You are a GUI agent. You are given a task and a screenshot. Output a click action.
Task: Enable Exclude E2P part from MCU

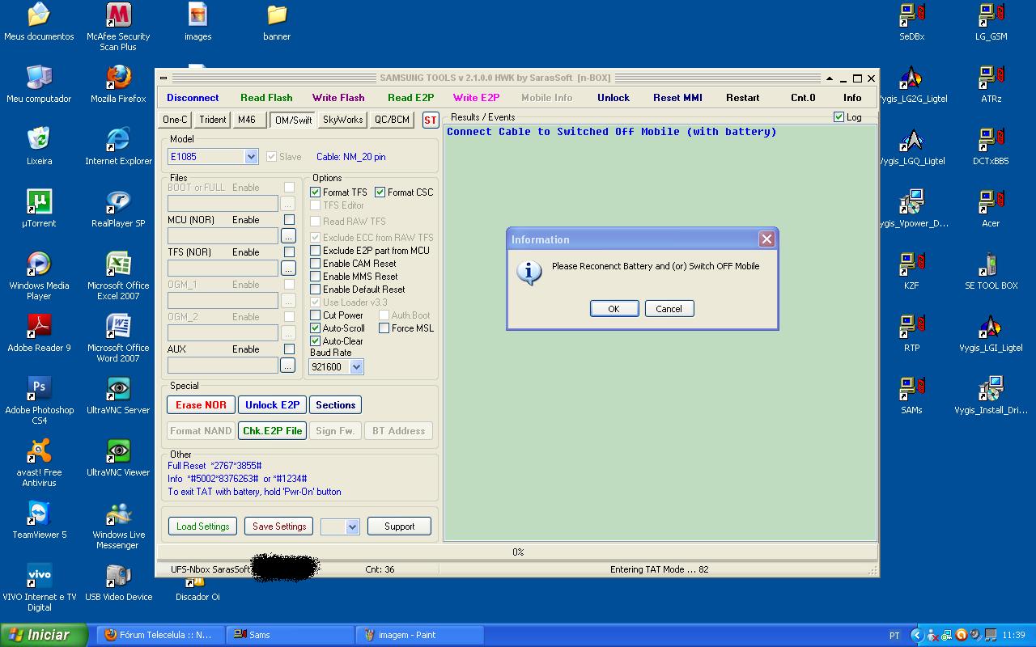pos(316,251)
